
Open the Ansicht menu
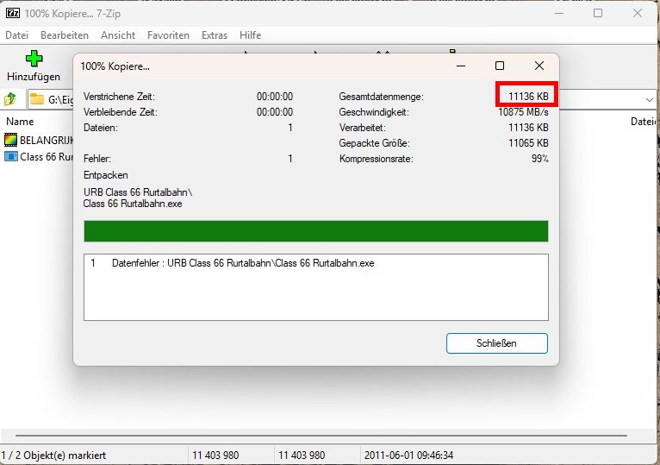pyautogui.click(x=118, y=35)
